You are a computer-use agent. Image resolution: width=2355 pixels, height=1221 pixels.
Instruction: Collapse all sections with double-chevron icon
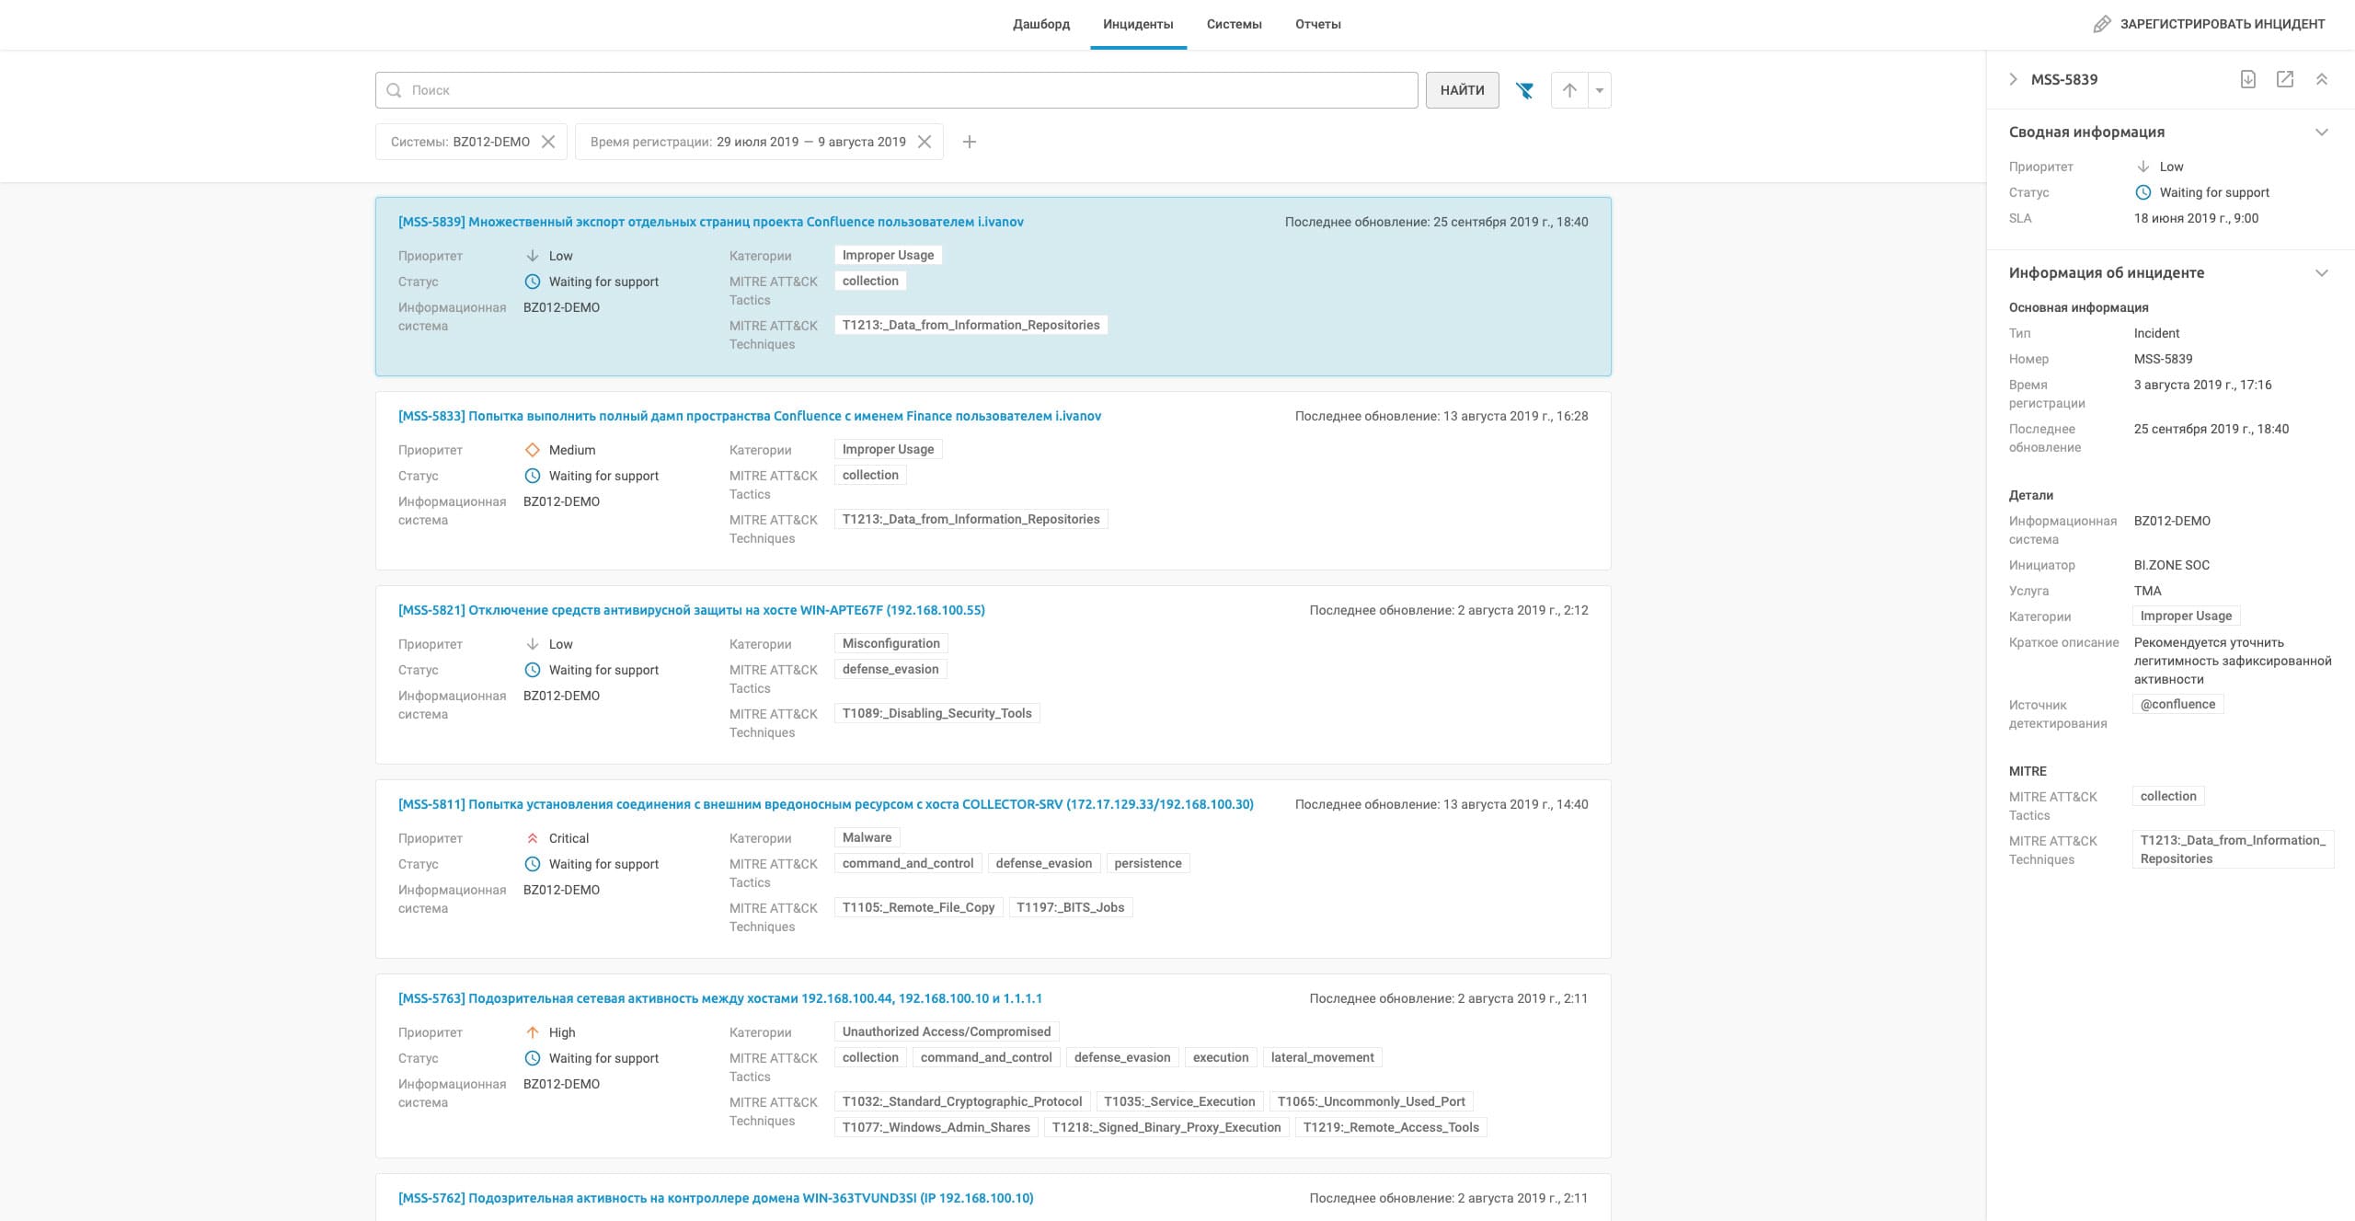click(2321, 79)
